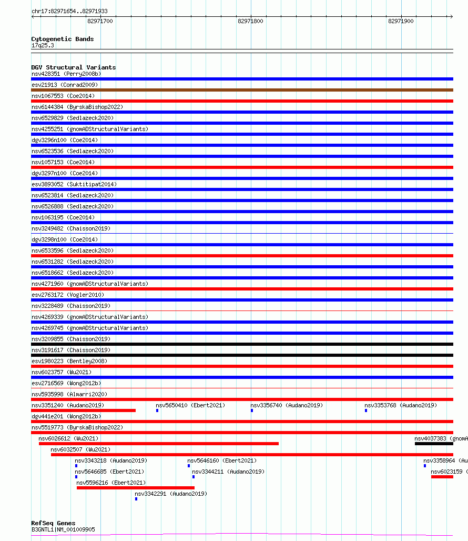Click the brown esv21913 variant bar
The height and width of the screenshot is (541, 468).
click(242, 90)
